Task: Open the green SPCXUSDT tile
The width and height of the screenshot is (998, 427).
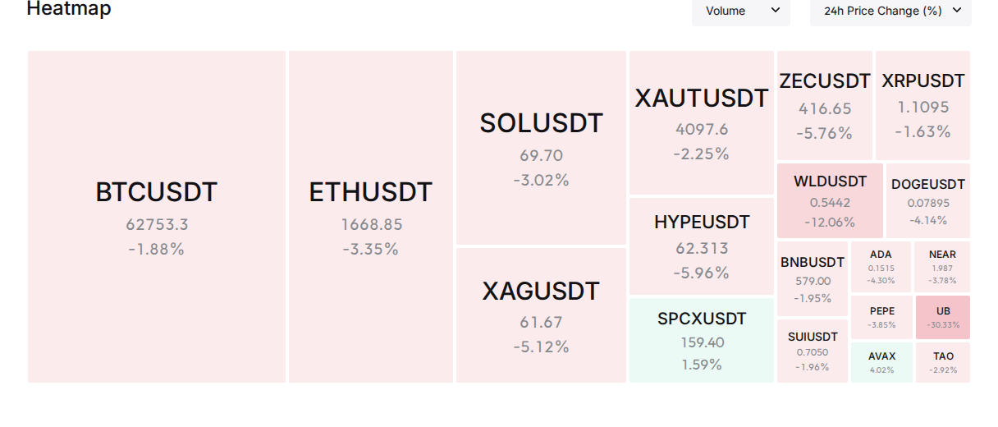Action: coord(702,340)
